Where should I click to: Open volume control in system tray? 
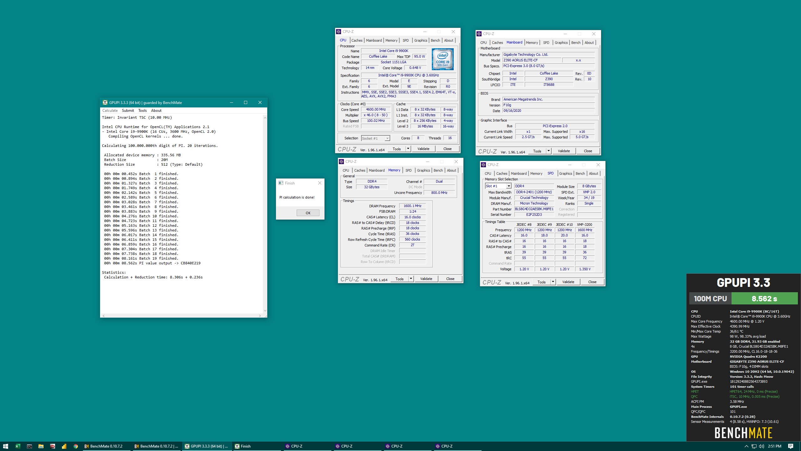click(762, 446)
